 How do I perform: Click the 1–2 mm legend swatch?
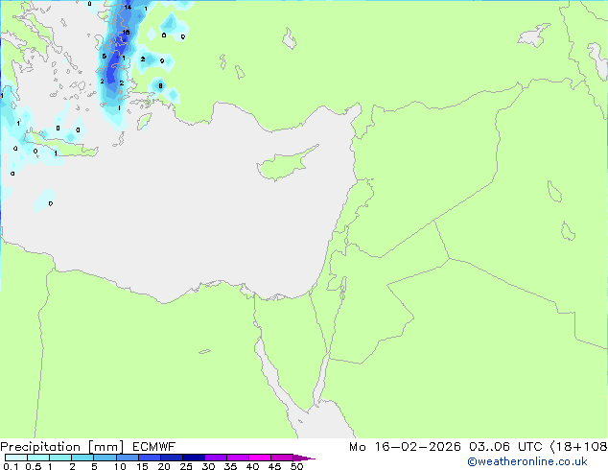click(60, 458)
